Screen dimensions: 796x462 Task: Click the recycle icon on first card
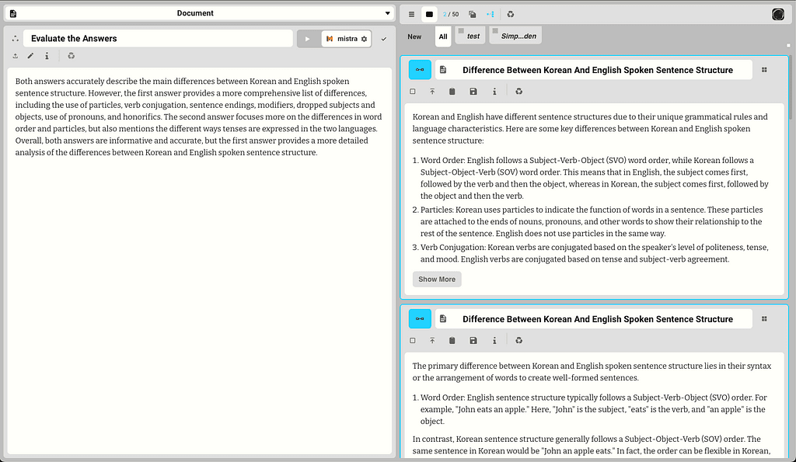pos(518,92)
